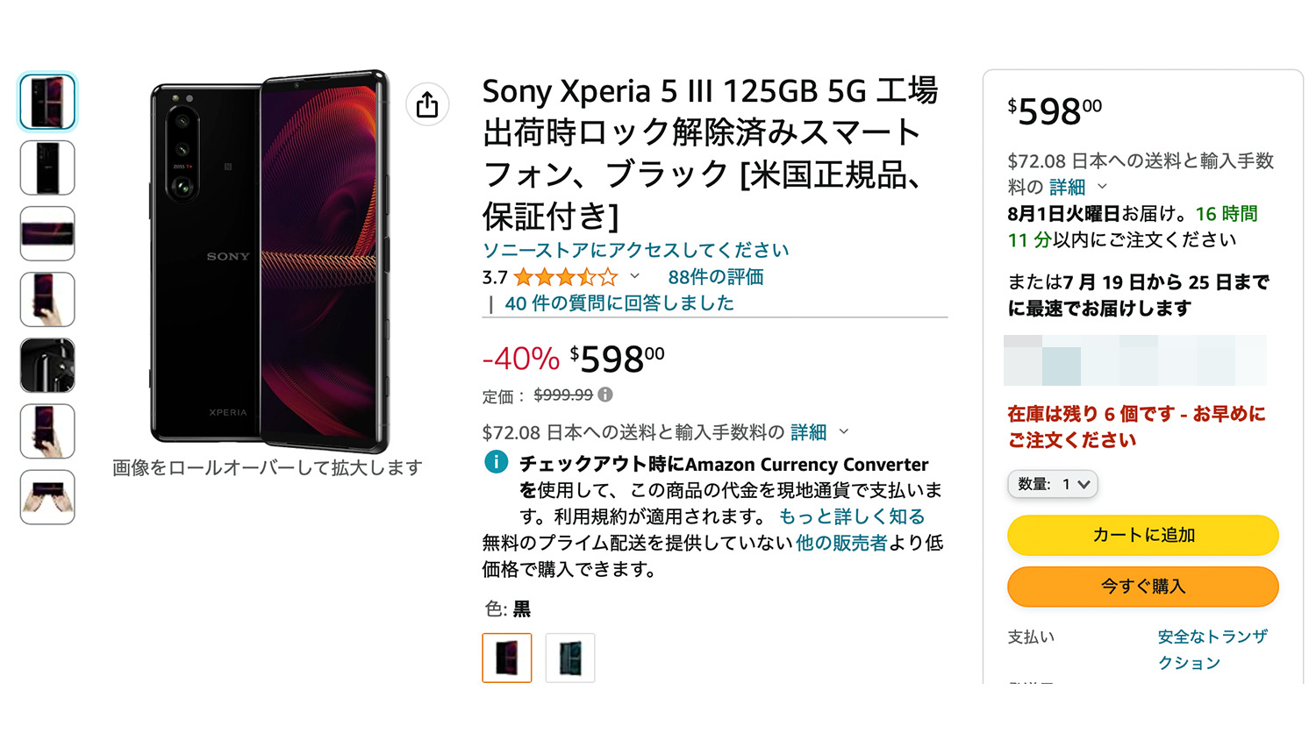The height and width of the screenshot is (740, 1316).
Task: Open the 88 ratings link
Action: (715, 277)
